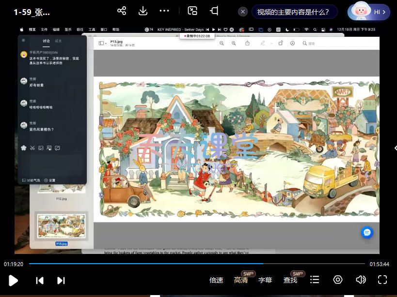This screenshot has height=297, width=397.
Task: Seek on the video progress bar
Action: (194, 264)
